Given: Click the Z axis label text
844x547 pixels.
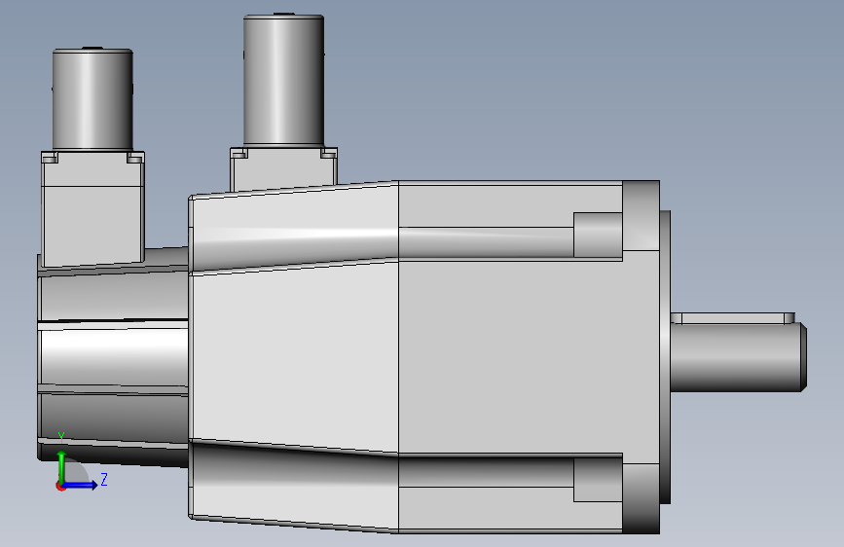Looking at the screenshot, I should coord(104,479).
